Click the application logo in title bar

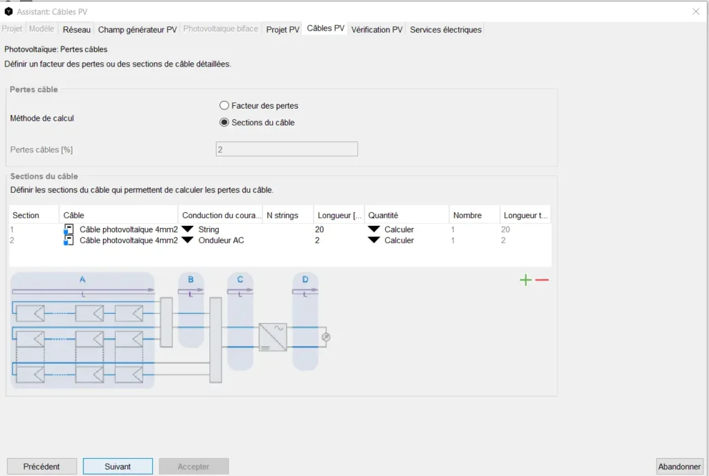point(8,12)
